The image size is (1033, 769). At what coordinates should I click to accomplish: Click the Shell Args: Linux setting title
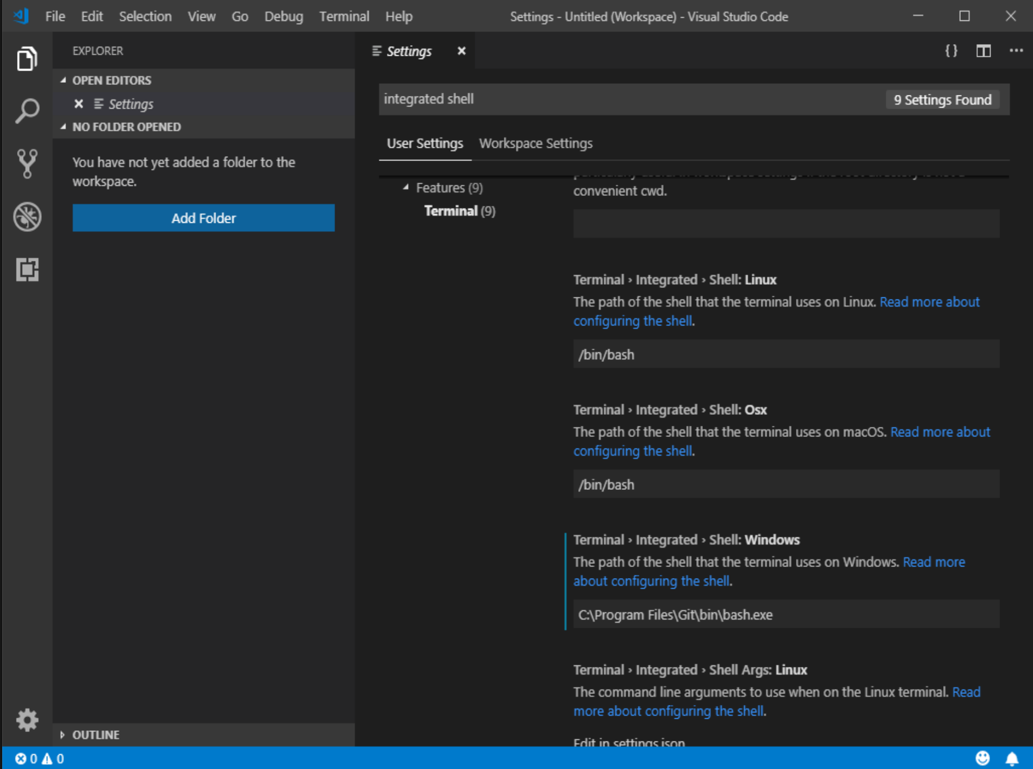(690, 670)
